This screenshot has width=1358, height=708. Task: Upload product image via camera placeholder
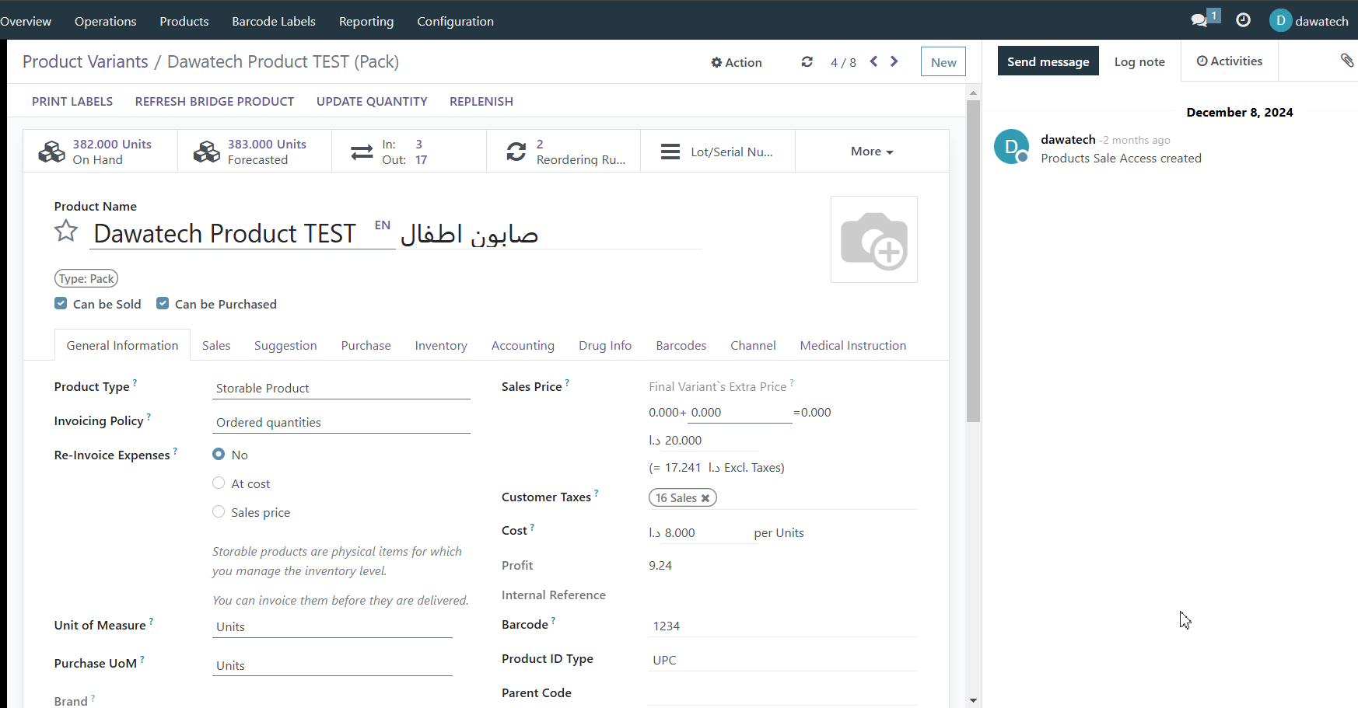point(874,239)
